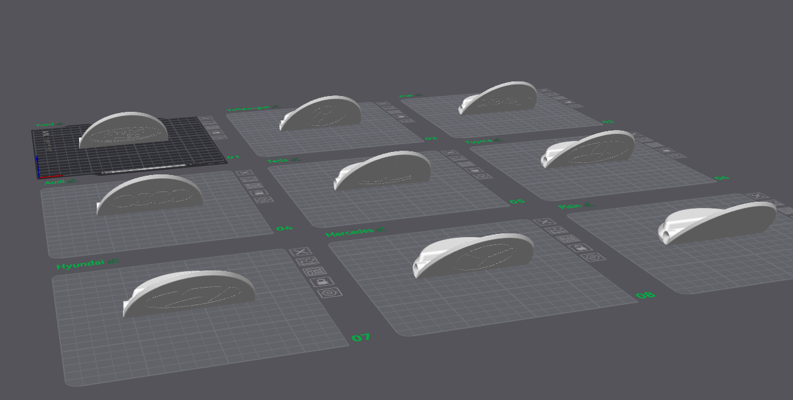Edit the Plain plate name
This screenshot has width=793, height=400.
coord(589,205)
